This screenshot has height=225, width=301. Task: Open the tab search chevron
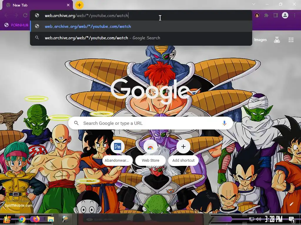(x=254, y=4)
